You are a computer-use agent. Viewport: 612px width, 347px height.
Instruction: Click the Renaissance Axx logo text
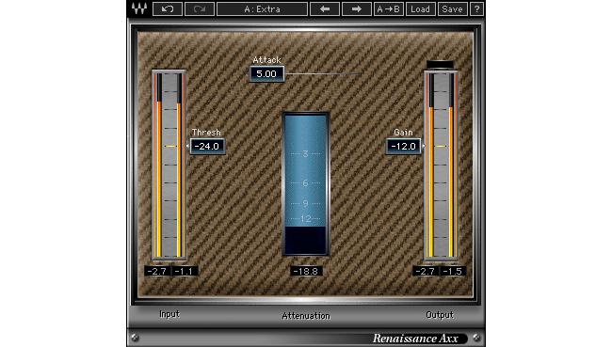pyautogui.click(x=415, y=339)
